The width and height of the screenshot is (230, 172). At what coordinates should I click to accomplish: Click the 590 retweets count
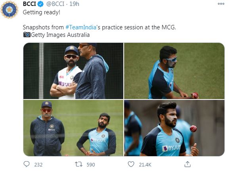coord(91,165)
